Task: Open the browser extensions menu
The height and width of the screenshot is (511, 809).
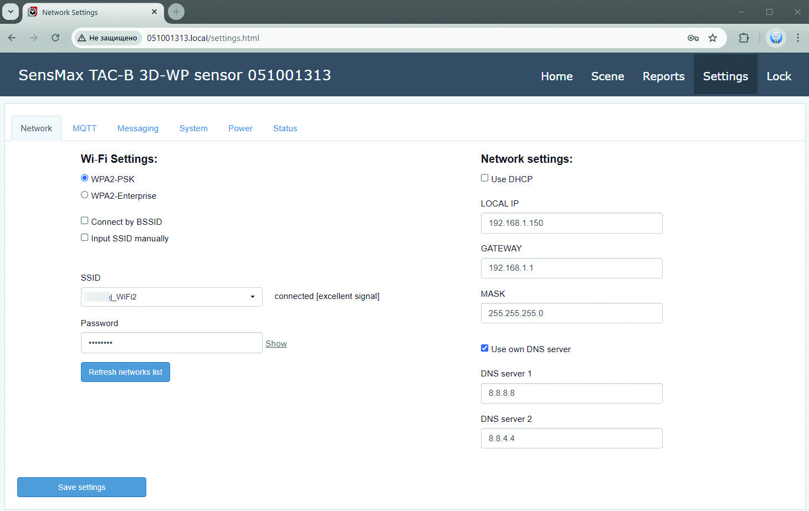Action: (x=744, y=38)
